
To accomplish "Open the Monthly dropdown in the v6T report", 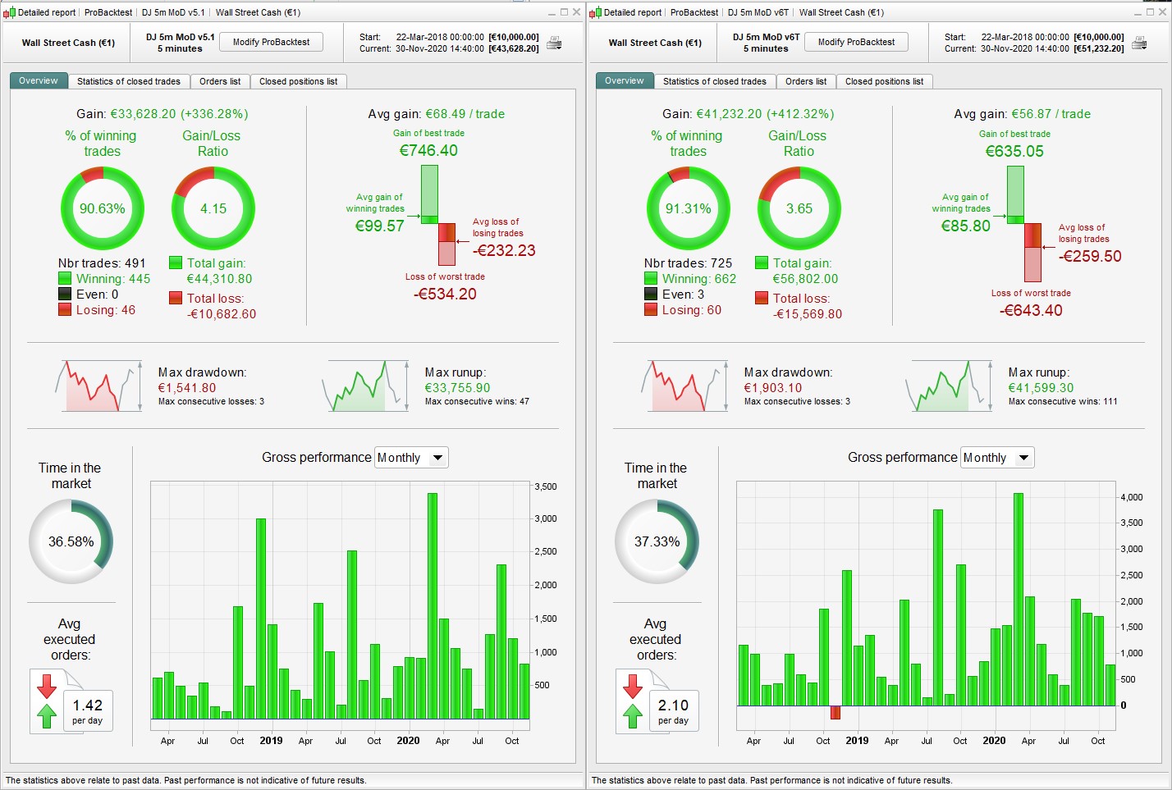I will (x=998, y=458).
